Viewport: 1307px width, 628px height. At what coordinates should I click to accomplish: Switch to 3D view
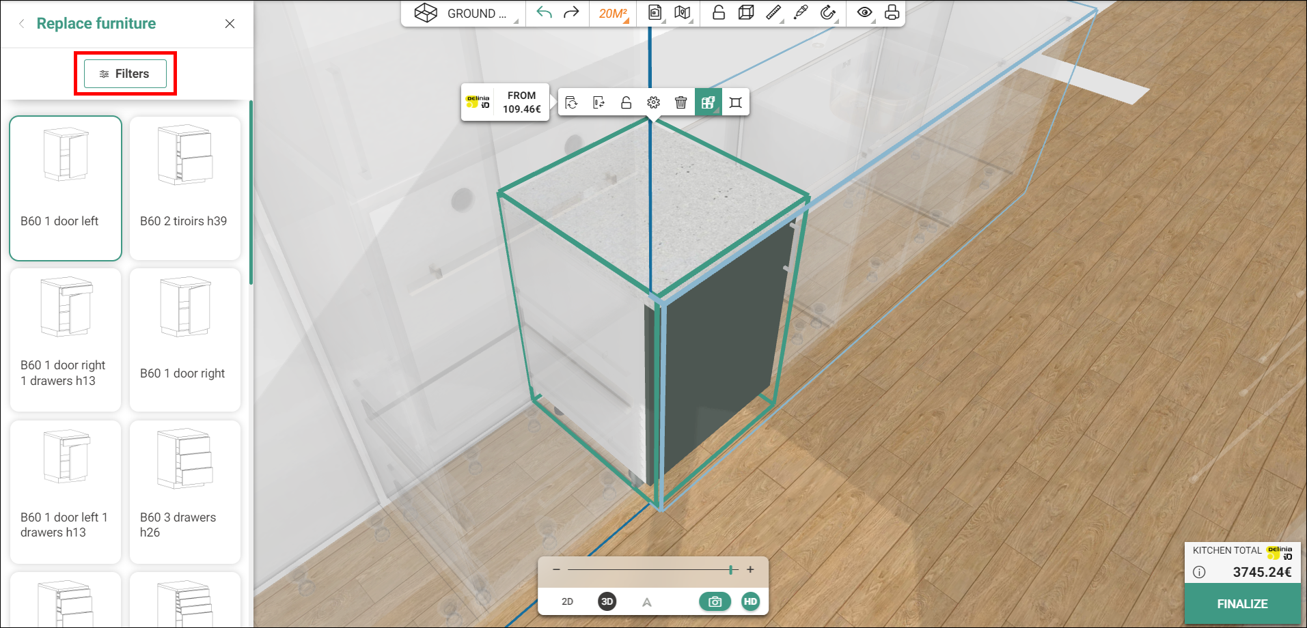click(x=607, y=601)
